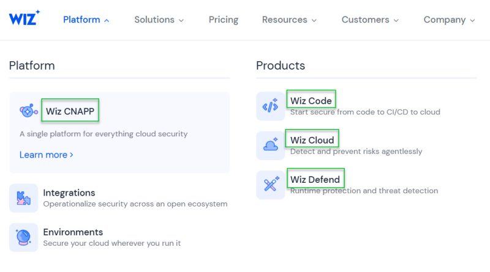The image size is (490, 272).
Task: Open the Company menu chevron
Action: pos(472,20)
